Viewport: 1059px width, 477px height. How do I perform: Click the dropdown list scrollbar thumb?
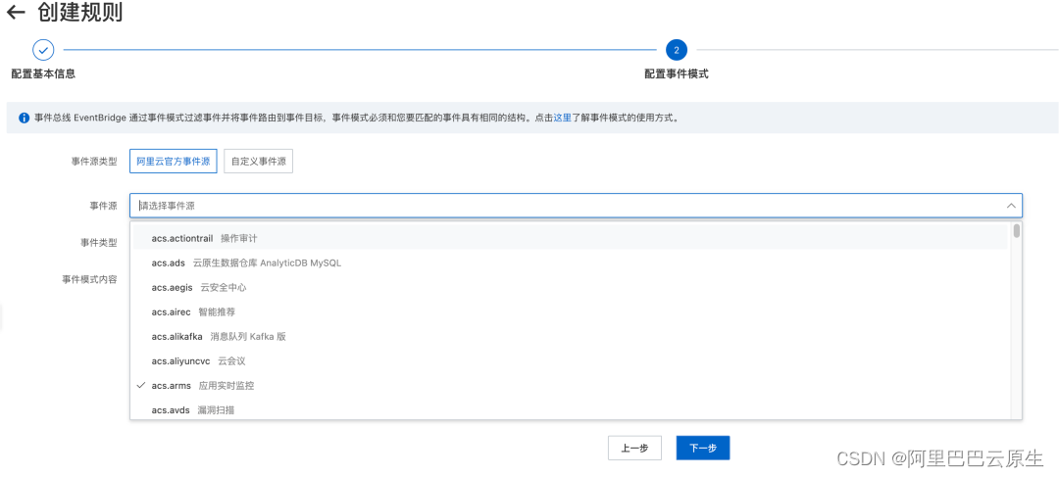1017,231
